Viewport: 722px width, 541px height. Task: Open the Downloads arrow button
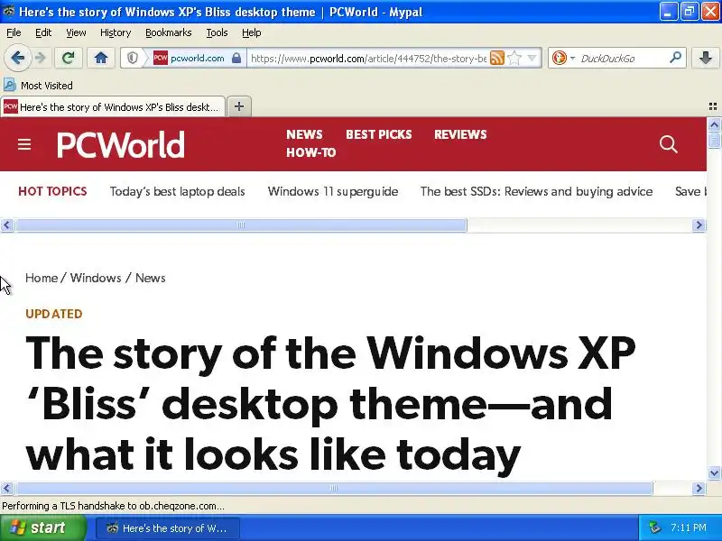pyautogui.click(x=706, y=58)
